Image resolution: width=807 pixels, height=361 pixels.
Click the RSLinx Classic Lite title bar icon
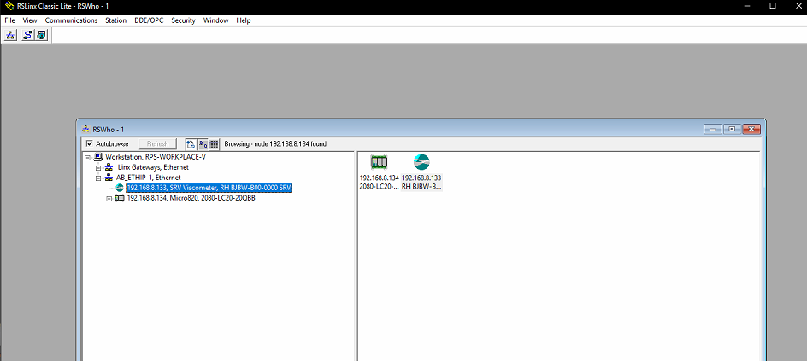[x=9, y=6]
